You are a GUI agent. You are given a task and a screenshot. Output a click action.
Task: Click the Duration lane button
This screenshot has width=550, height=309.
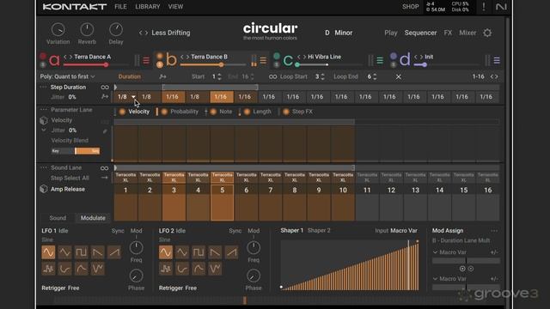tap(130, 76)
